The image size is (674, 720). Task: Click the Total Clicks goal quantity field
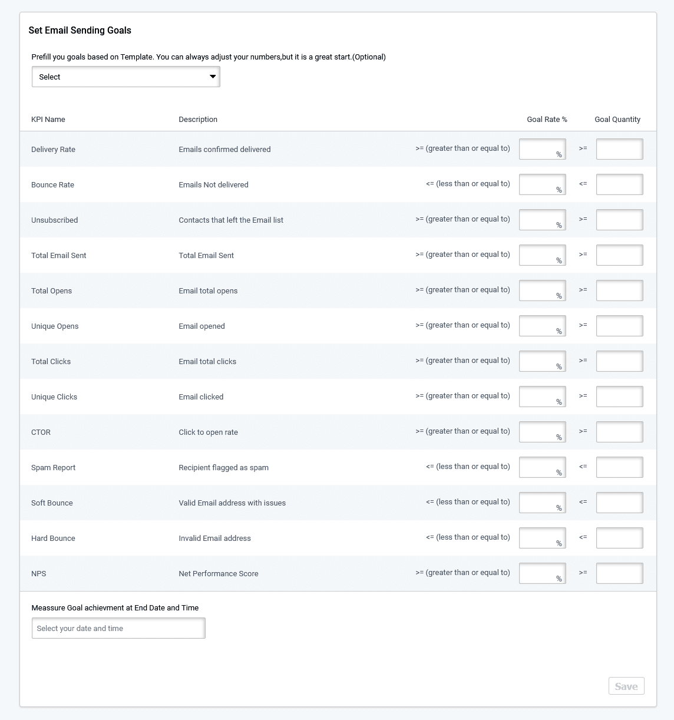point(619,361)
